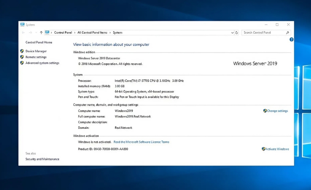Click shield icon beside Remote settings

tap(22, 57)
